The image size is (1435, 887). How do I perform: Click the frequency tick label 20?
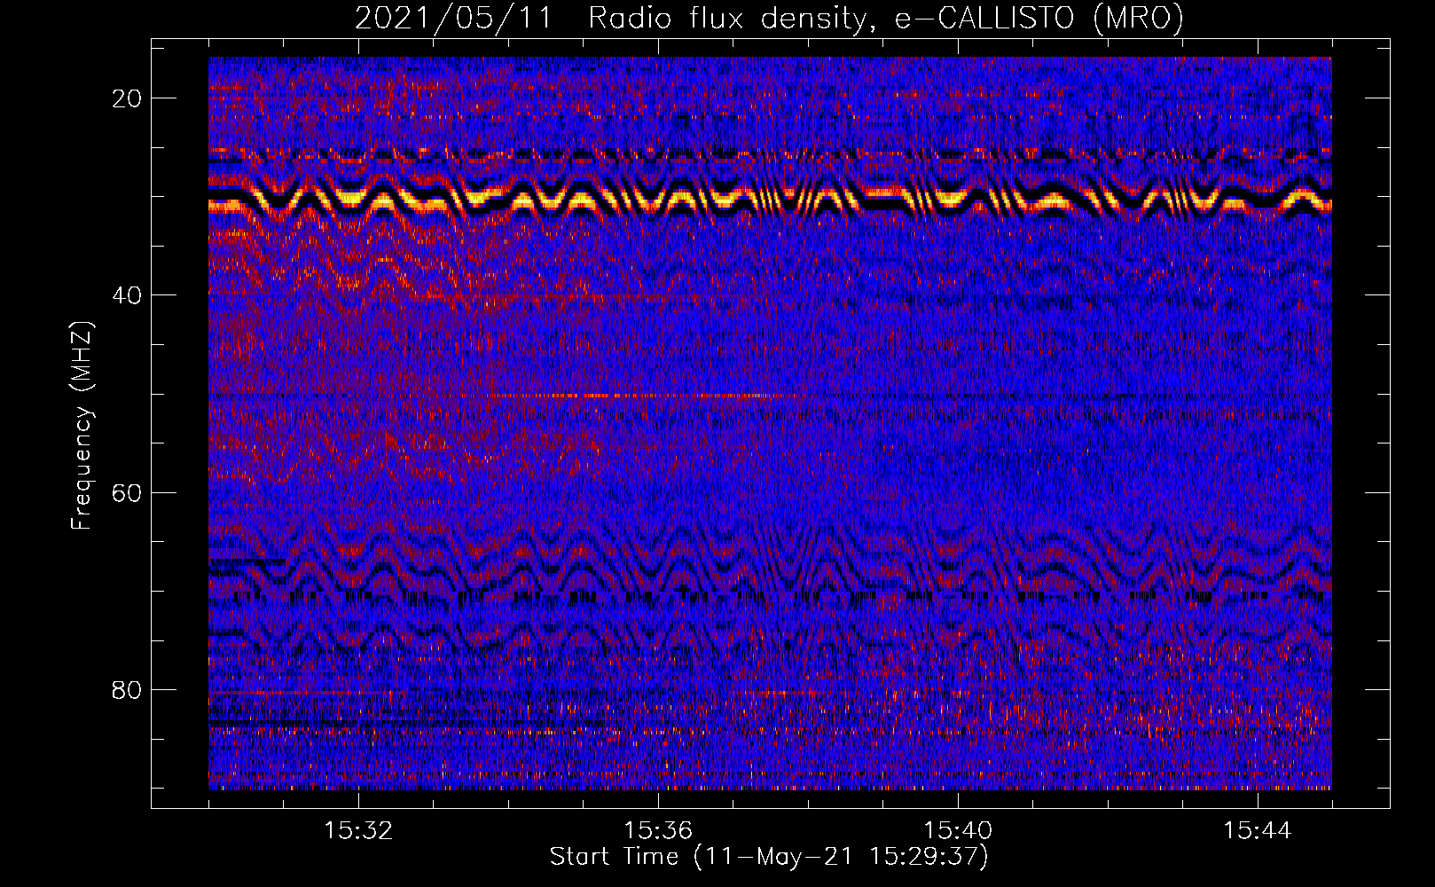(x=127, y=98)
